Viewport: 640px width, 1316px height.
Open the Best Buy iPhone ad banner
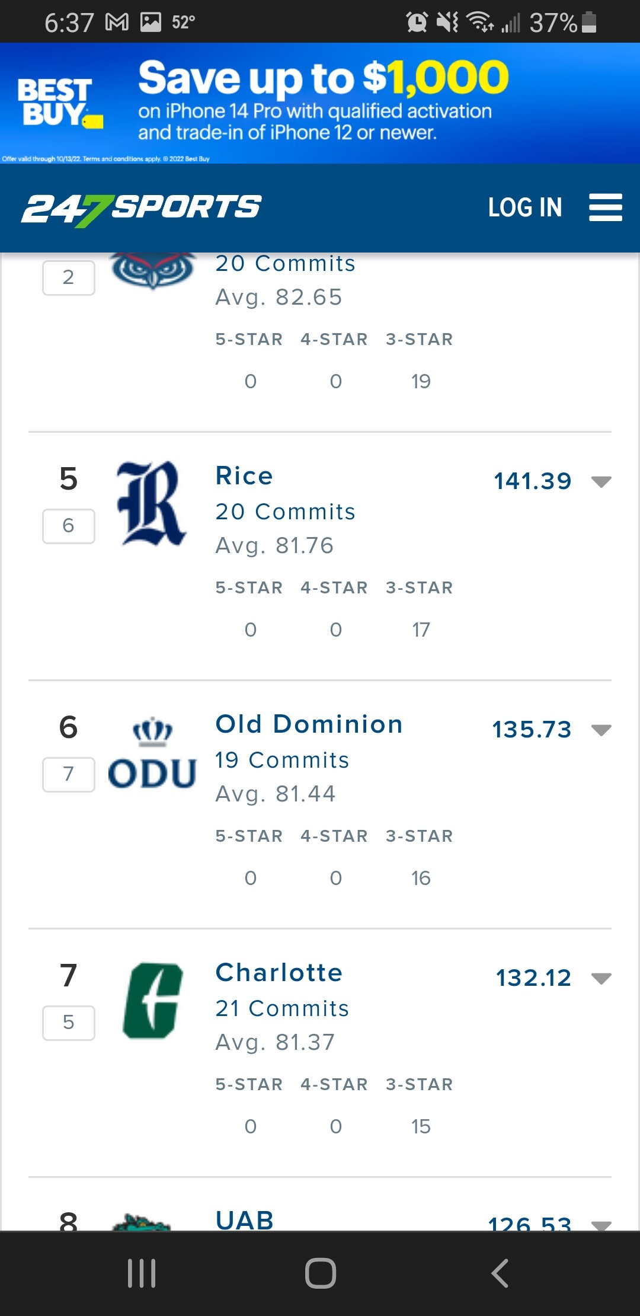320,103
